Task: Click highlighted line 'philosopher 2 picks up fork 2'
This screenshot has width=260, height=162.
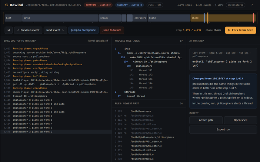Action: (56, 132)
